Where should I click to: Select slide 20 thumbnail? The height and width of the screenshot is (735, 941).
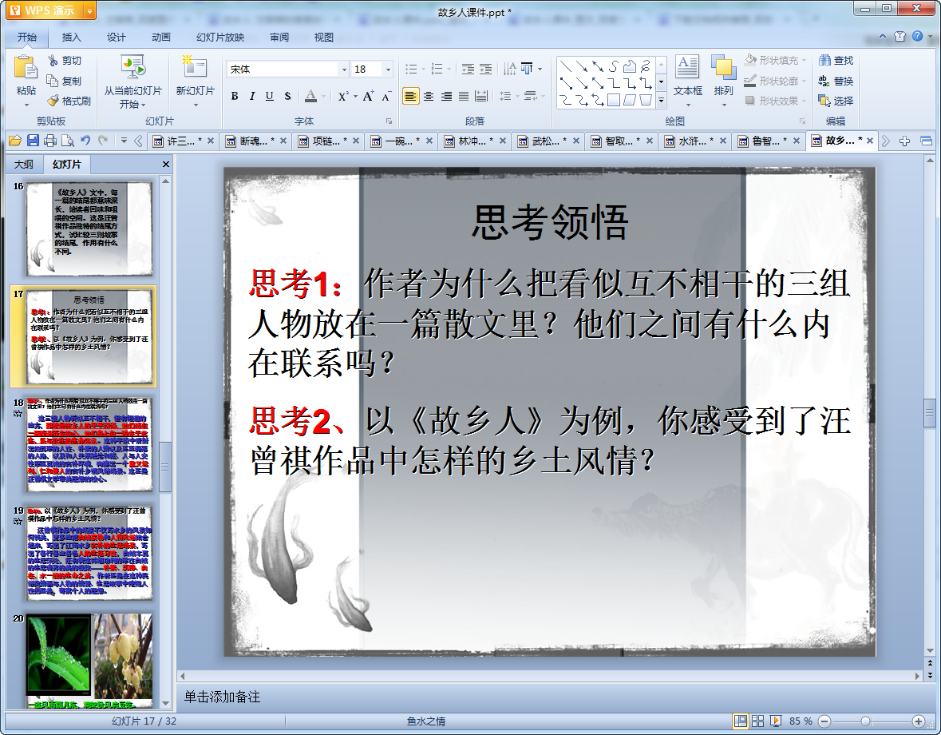pyautogui.click(x=89, y=661)
